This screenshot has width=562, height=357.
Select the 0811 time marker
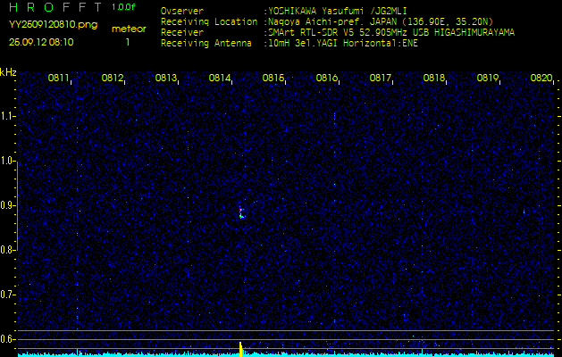click(x=59, y=79)
